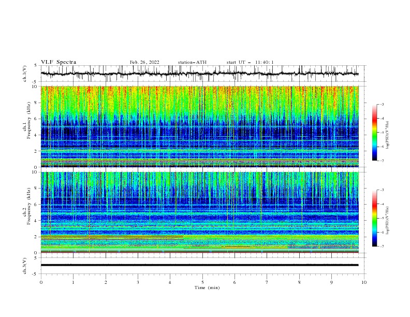Click the 'start UT = 11:40:1' label
Screen dimensions: 410x317
point(250,62)
